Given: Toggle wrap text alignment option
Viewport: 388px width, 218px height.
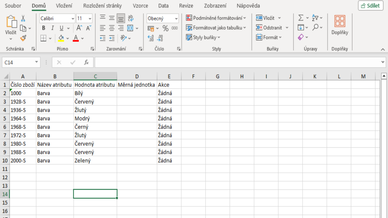Looking at the screenshot, I should [131, 18].
